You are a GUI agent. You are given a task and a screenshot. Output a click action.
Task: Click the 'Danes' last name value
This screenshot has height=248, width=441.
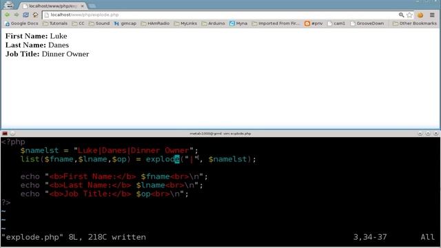pyautogui.click(x=59, y=45)
